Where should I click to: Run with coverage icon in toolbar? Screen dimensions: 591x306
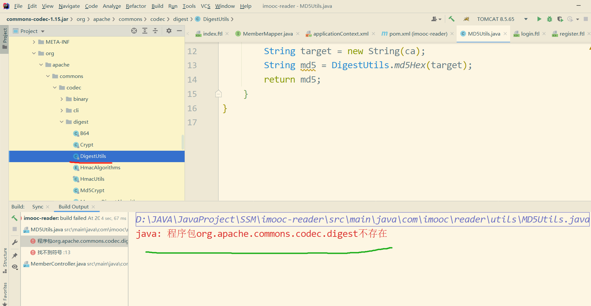[560, 19]
